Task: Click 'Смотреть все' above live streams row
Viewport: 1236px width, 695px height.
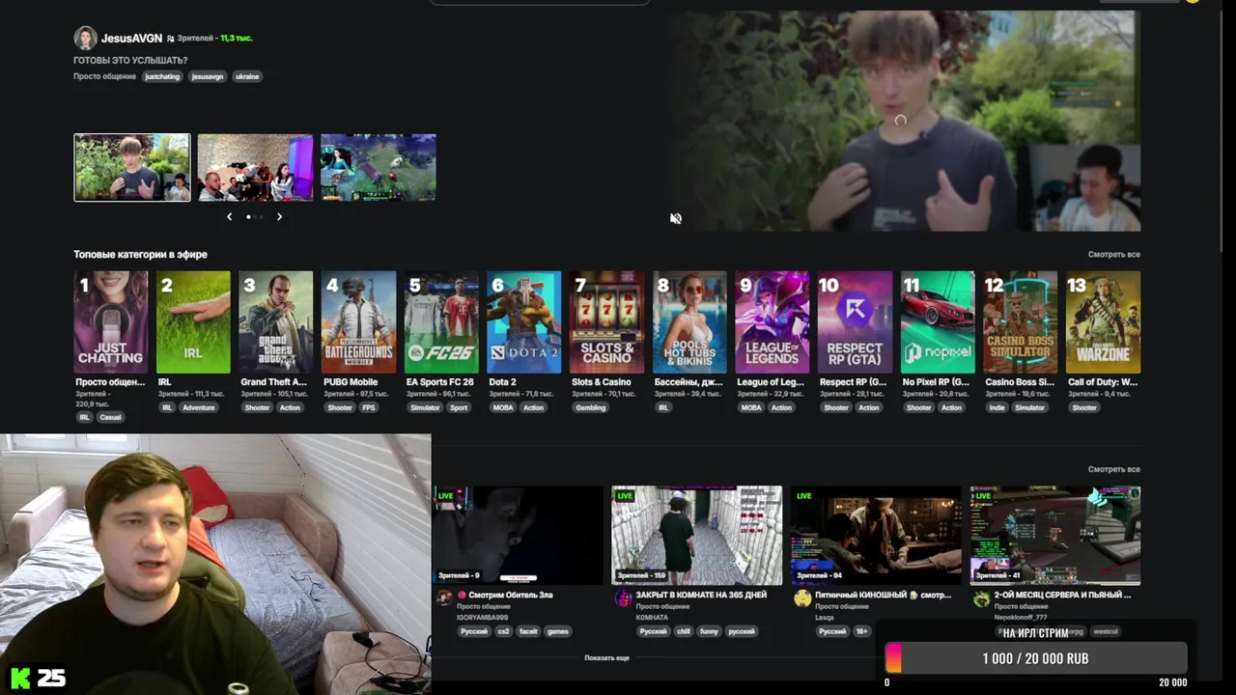Action: (1113, 469)
